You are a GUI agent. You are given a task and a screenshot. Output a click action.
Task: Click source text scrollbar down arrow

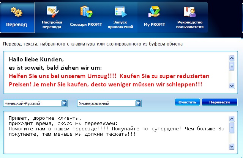tap(232, 86)
